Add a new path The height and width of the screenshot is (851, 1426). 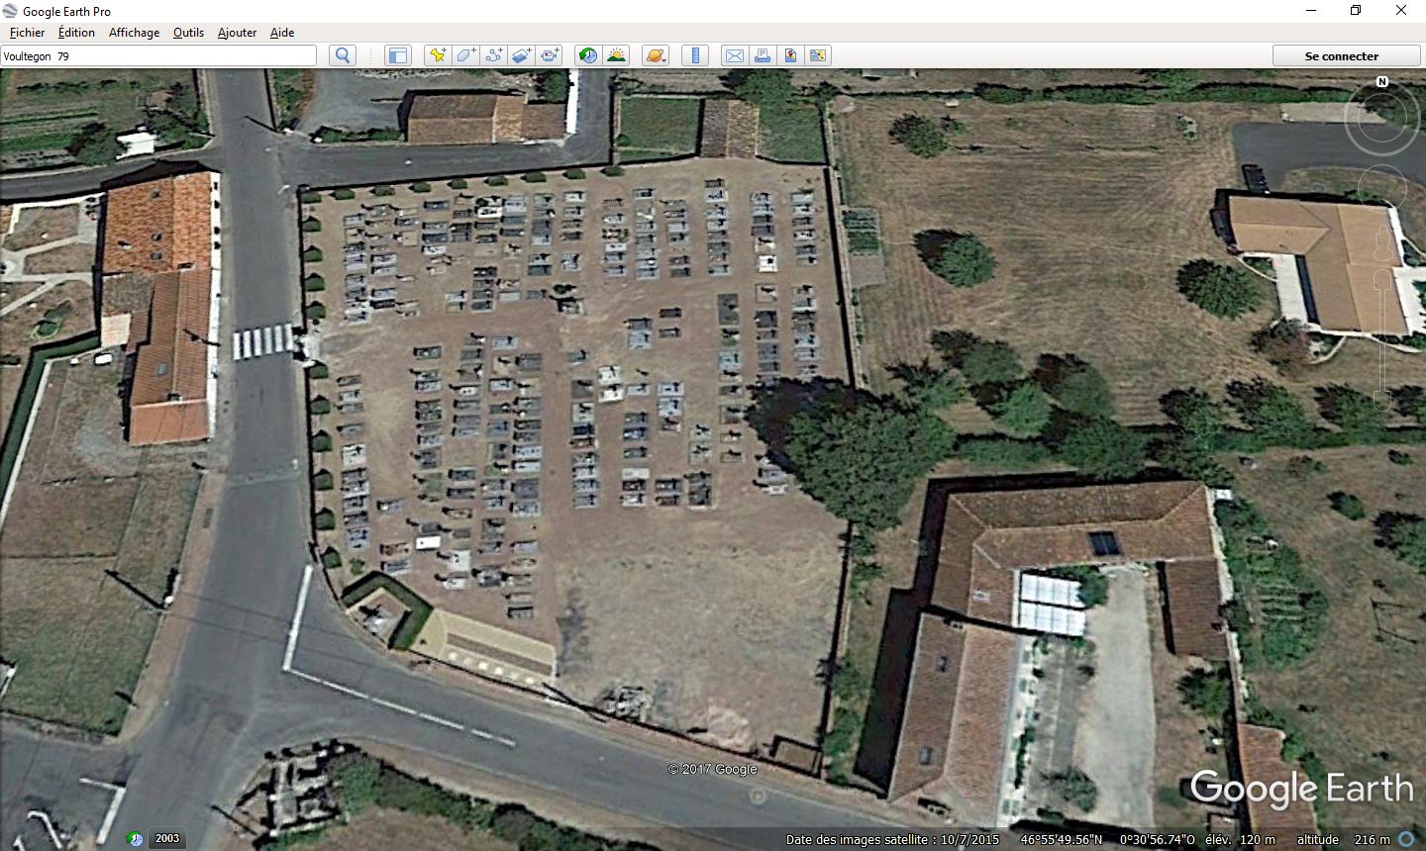tap(493, 55)
